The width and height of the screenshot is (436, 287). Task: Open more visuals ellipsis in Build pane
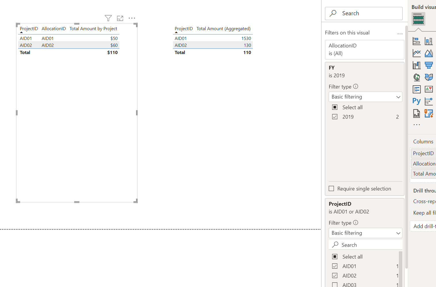(416, 125)
